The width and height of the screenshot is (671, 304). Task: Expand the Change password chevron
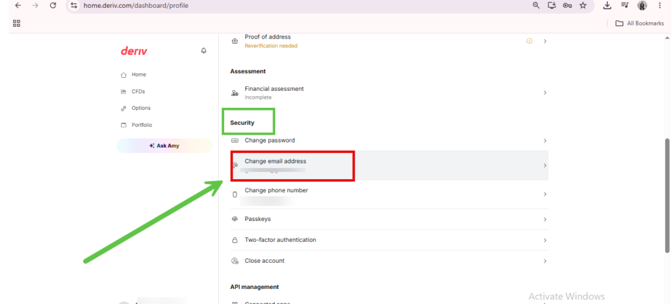tap(545, 141)
